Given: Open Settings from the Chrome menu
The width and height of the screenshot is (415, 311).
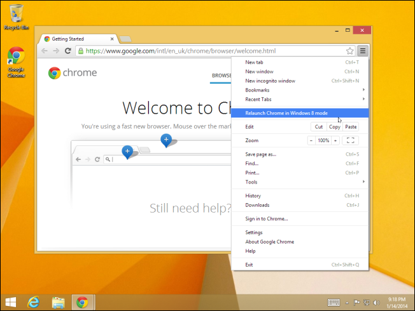Looking at the screenshot, I should coord(255,232).
